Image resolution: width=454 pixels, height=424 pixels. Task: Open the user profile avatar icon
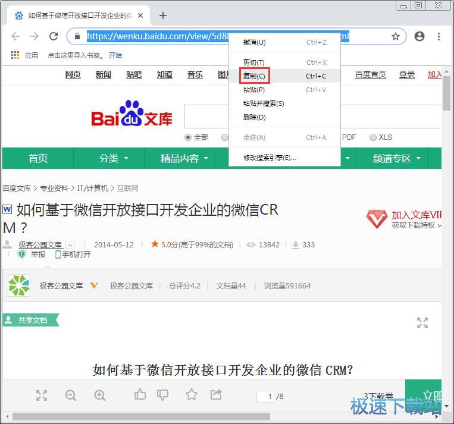pyautogui.click(x=419, y=36)
